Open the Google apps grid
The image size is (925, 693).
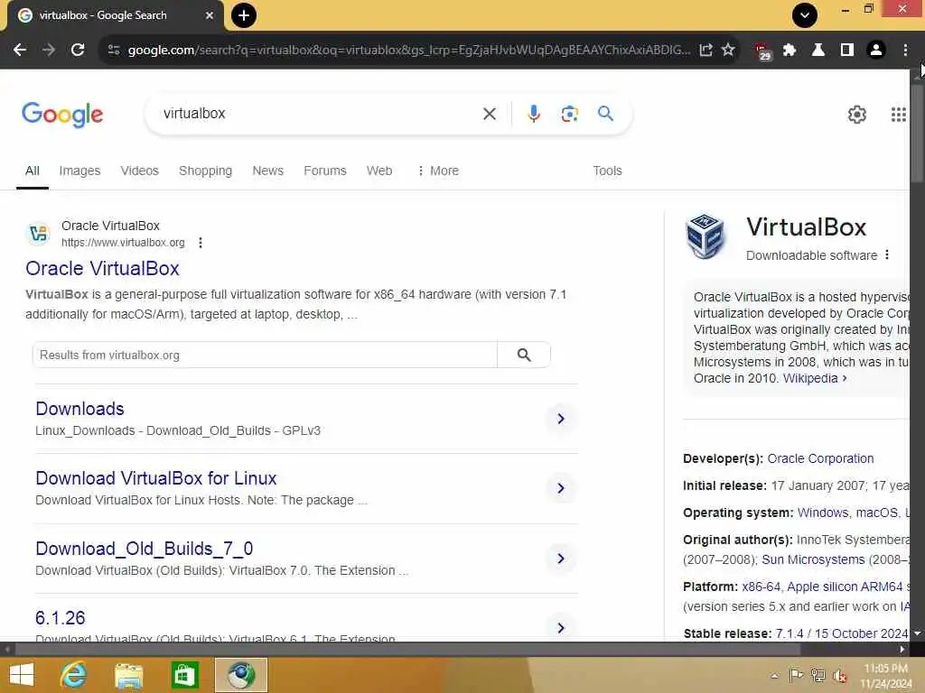coord(899,115)
